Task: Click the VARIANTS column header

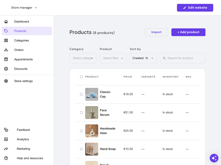Action: [x=148, y=77]
